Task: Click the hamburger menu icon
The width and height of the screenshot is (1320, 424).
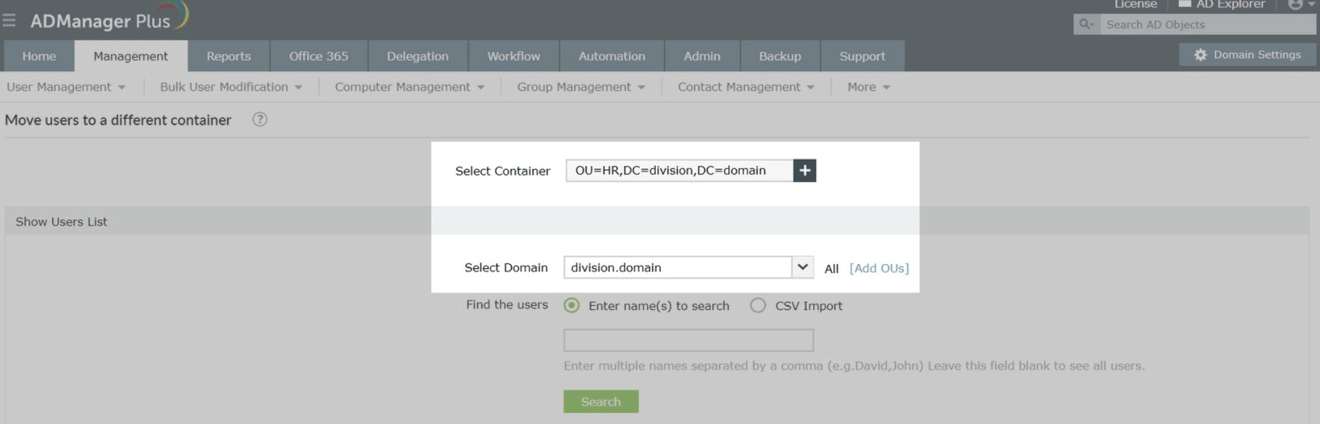Action: [9, 20]
